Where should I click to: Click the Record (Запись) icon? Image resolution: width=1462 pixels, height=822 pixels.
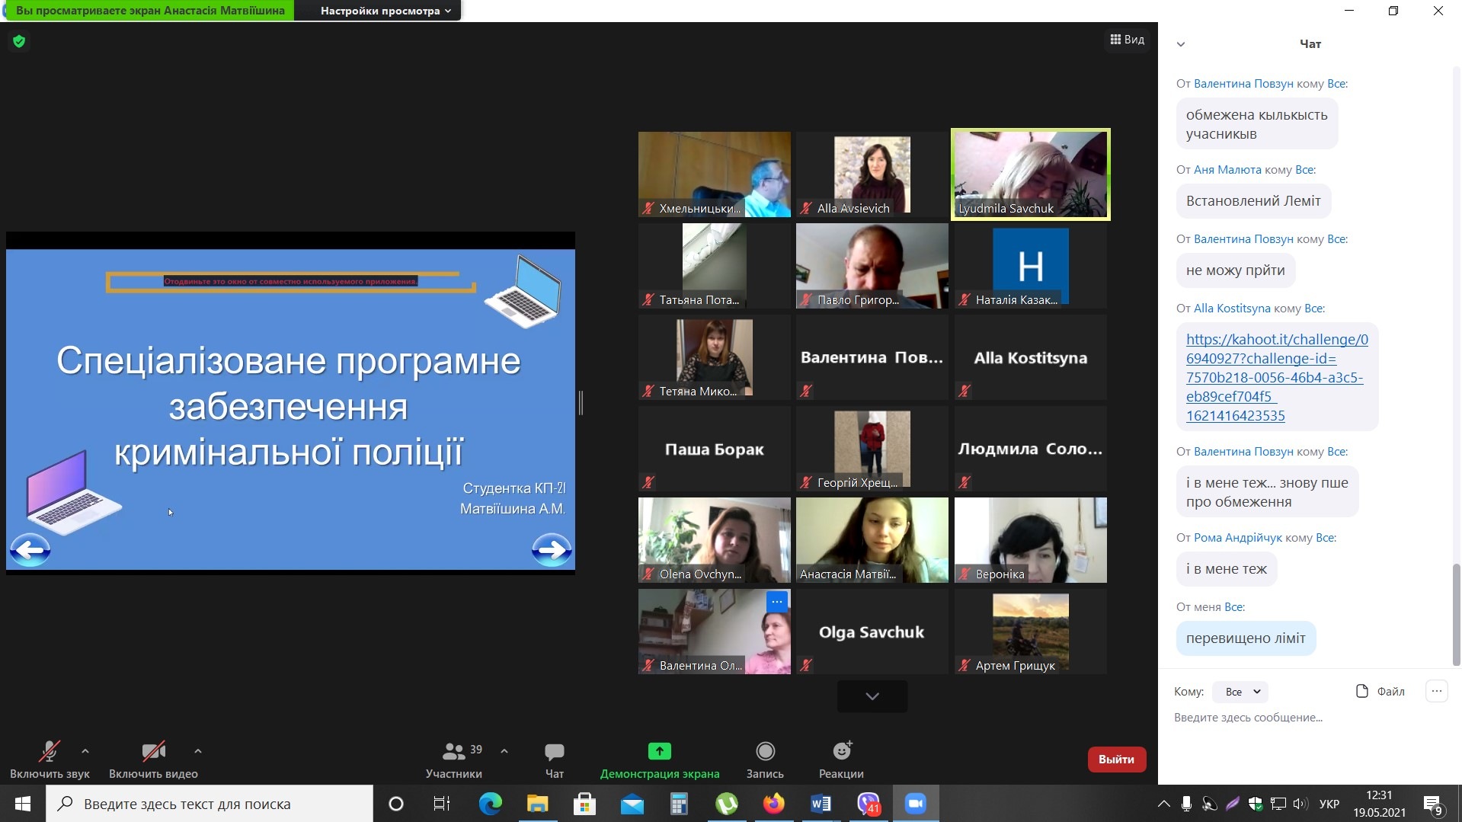click(x=765, y=752)
